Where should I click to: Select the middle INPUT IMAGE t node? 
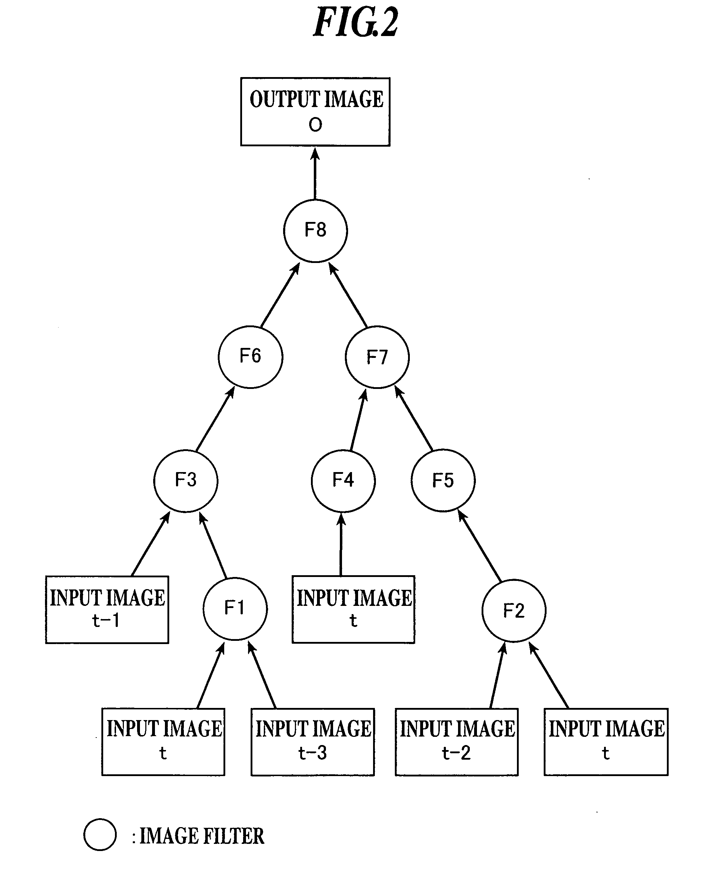click(x=360, y=592)
